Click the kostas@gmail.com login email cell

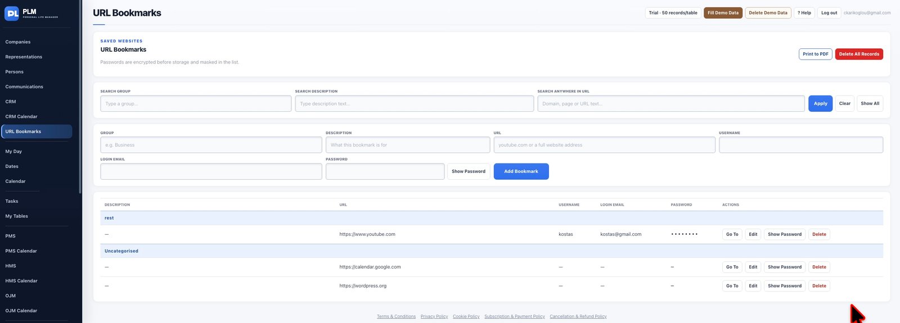tap(620, 234)
